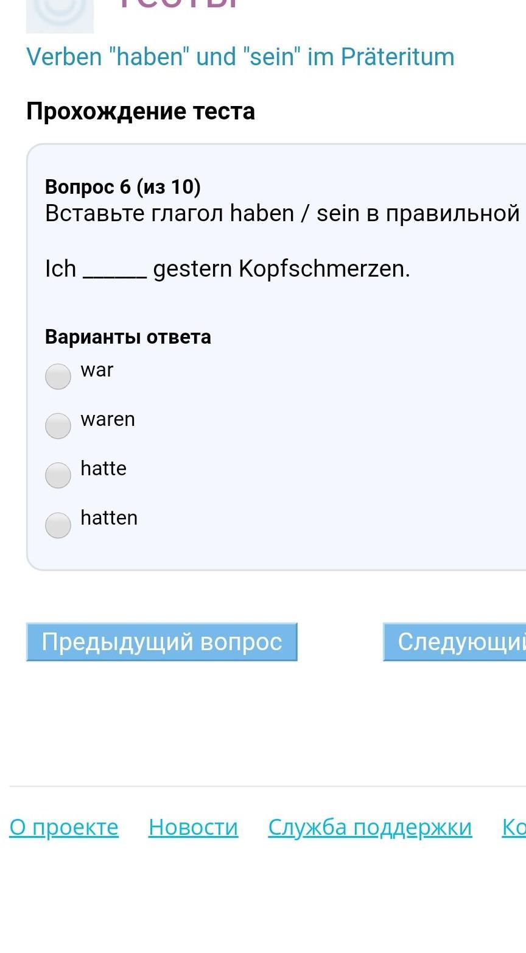Viewport: 526px width, 953px height.
Task: Open the "Новости" footer link
Action: (193, 827)
